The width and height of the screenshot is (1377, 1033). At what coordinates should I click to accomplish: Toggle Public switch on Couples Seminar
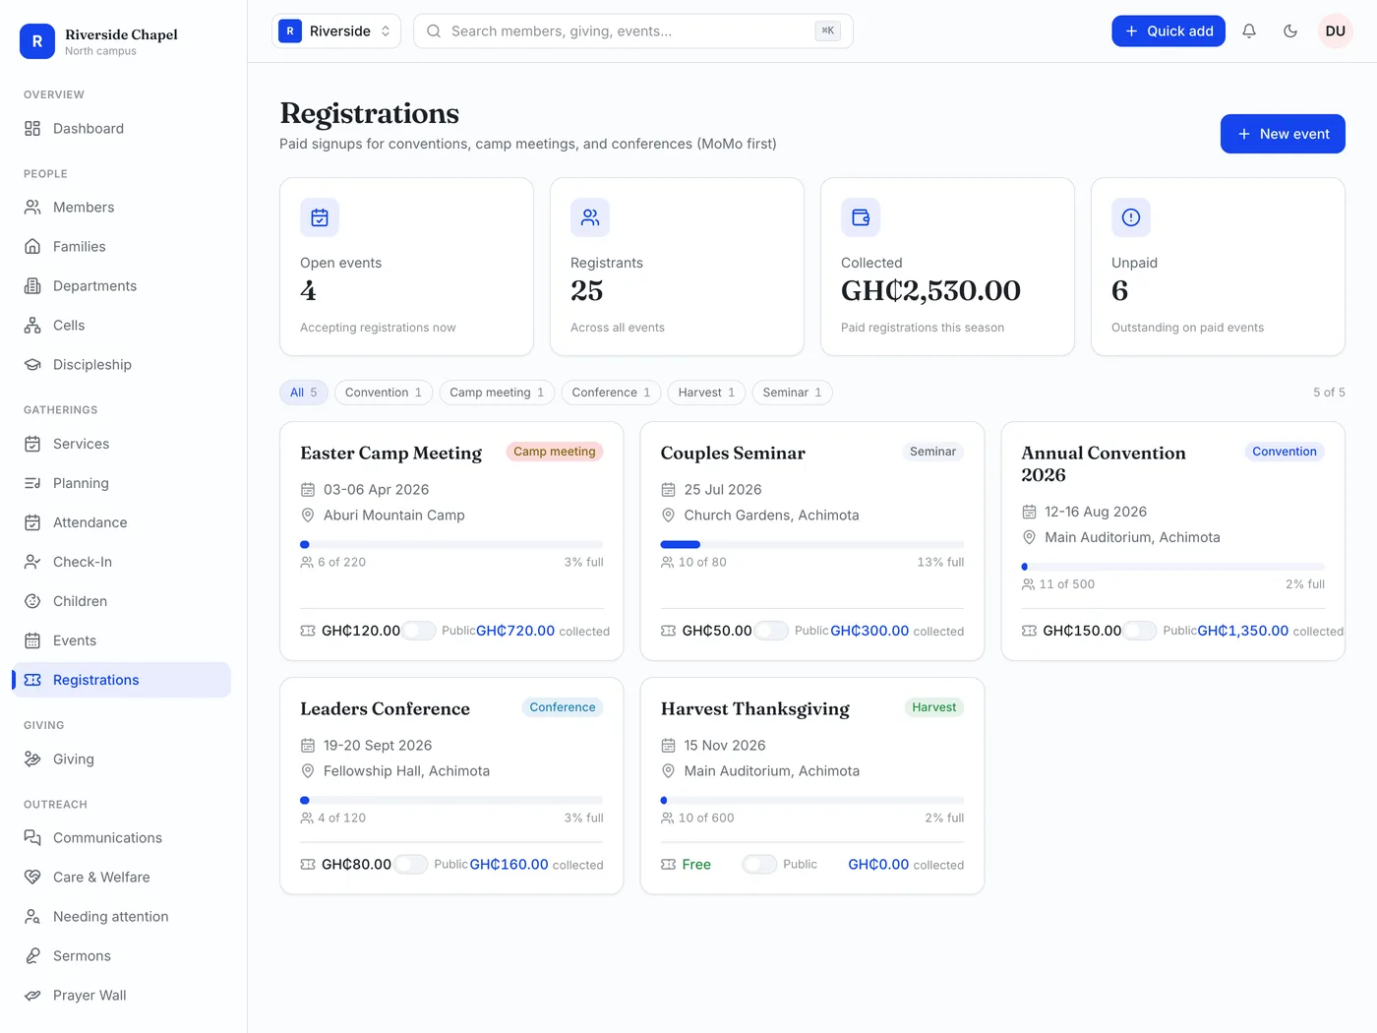(x=771, y=631)
